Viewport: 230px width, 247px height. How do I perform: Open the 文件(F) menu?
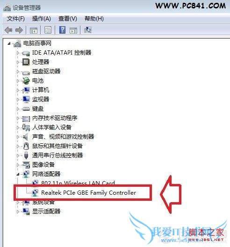coord(16,19)
